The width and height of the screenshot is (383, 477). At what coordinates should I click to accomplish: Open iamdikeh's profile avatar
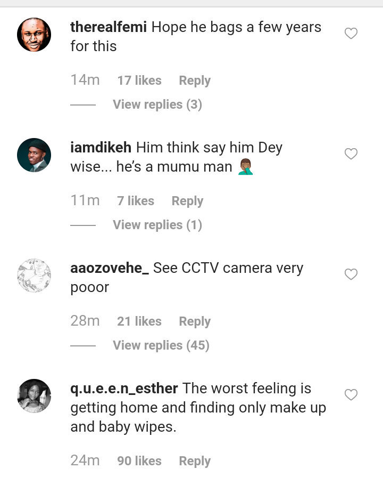34,155
